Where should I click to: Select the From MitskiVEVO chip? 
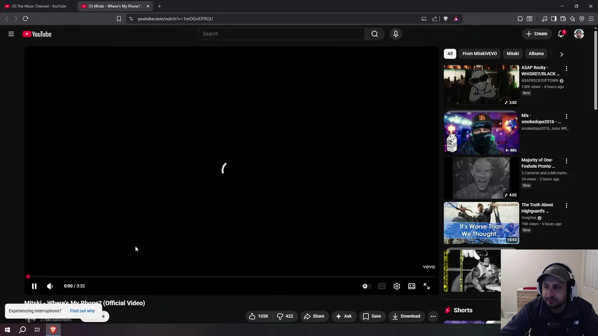pyautogui.click(x=479, y=54)
